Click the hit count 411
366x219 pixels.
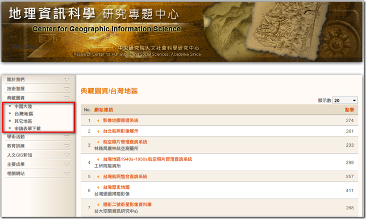pos(350,191)
